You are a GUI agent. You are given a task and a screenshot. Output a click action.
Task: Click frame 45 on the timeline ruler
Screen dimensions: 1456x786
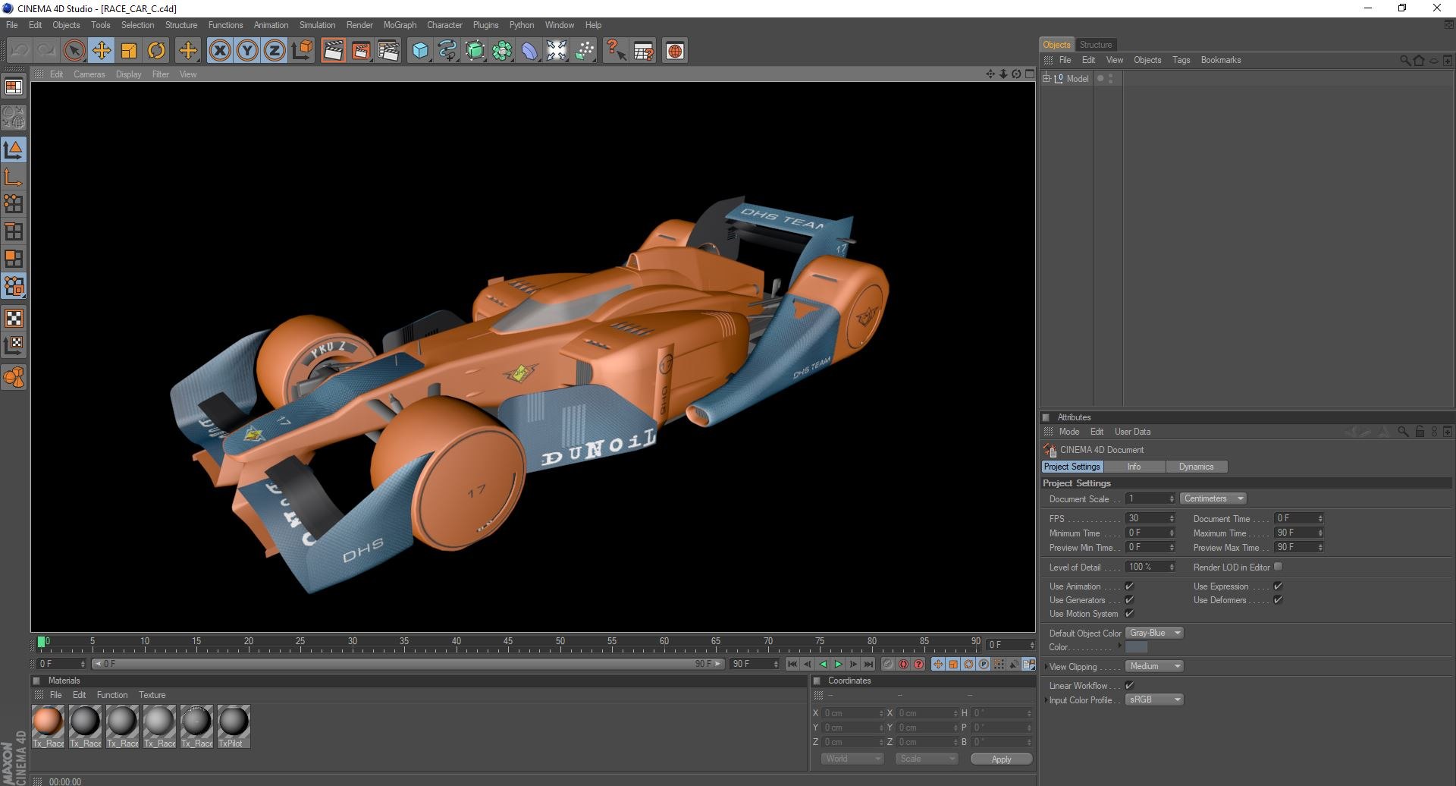tap(508, 643)
